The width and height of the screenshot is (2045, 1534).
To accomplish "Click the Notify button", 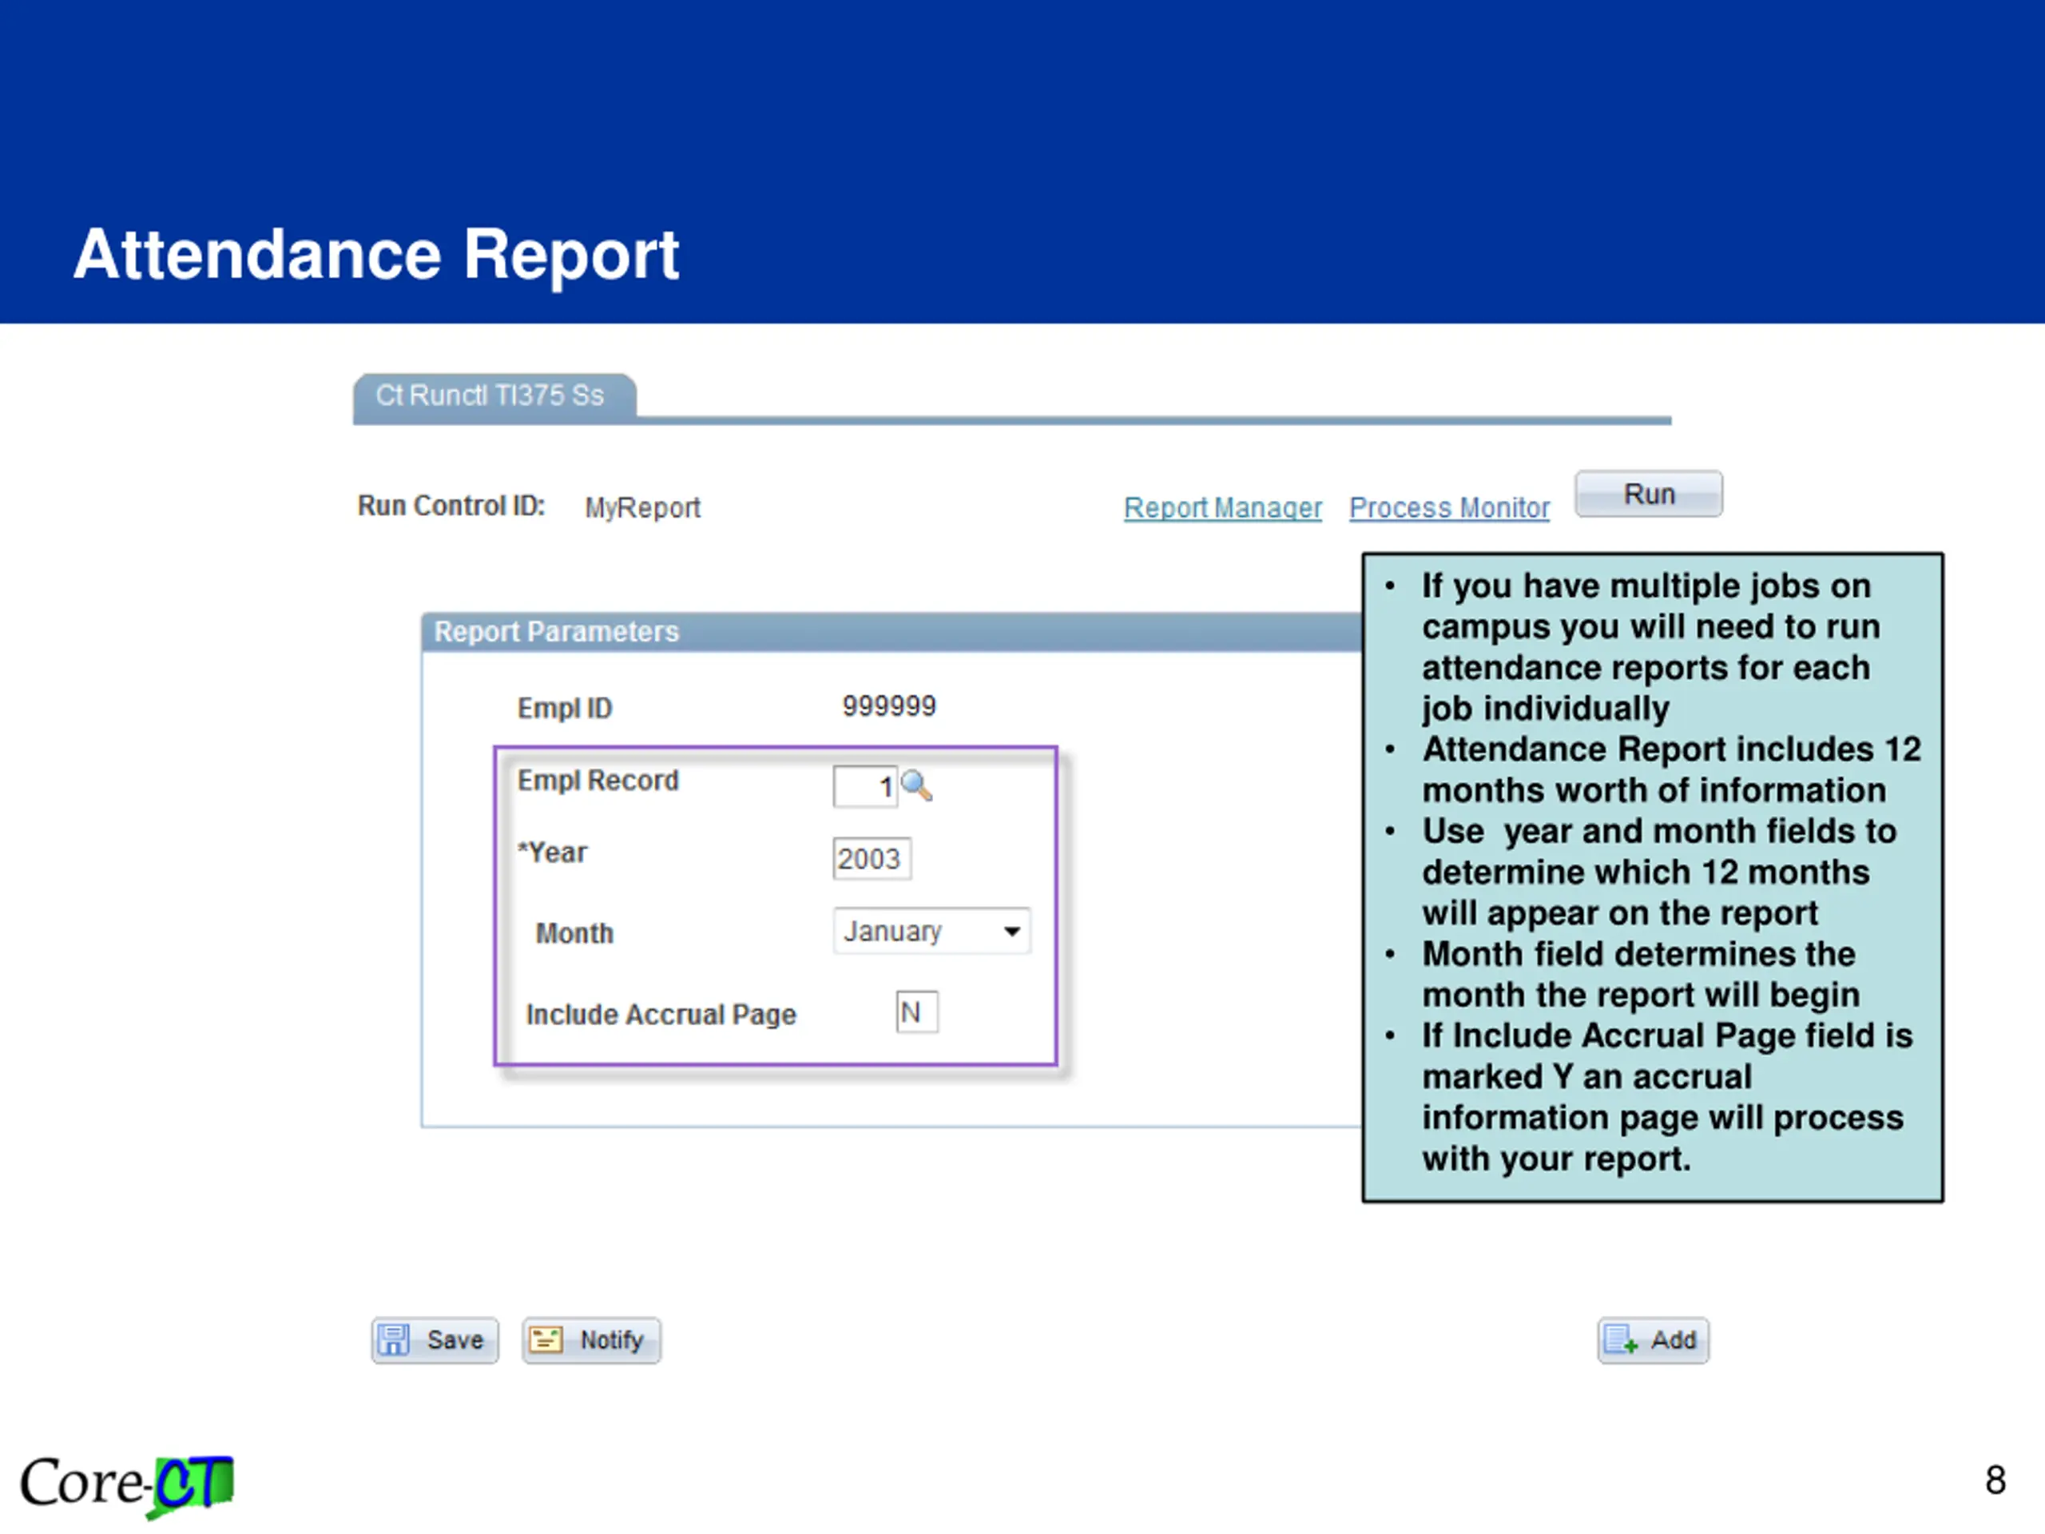I will coord(592,1340).
